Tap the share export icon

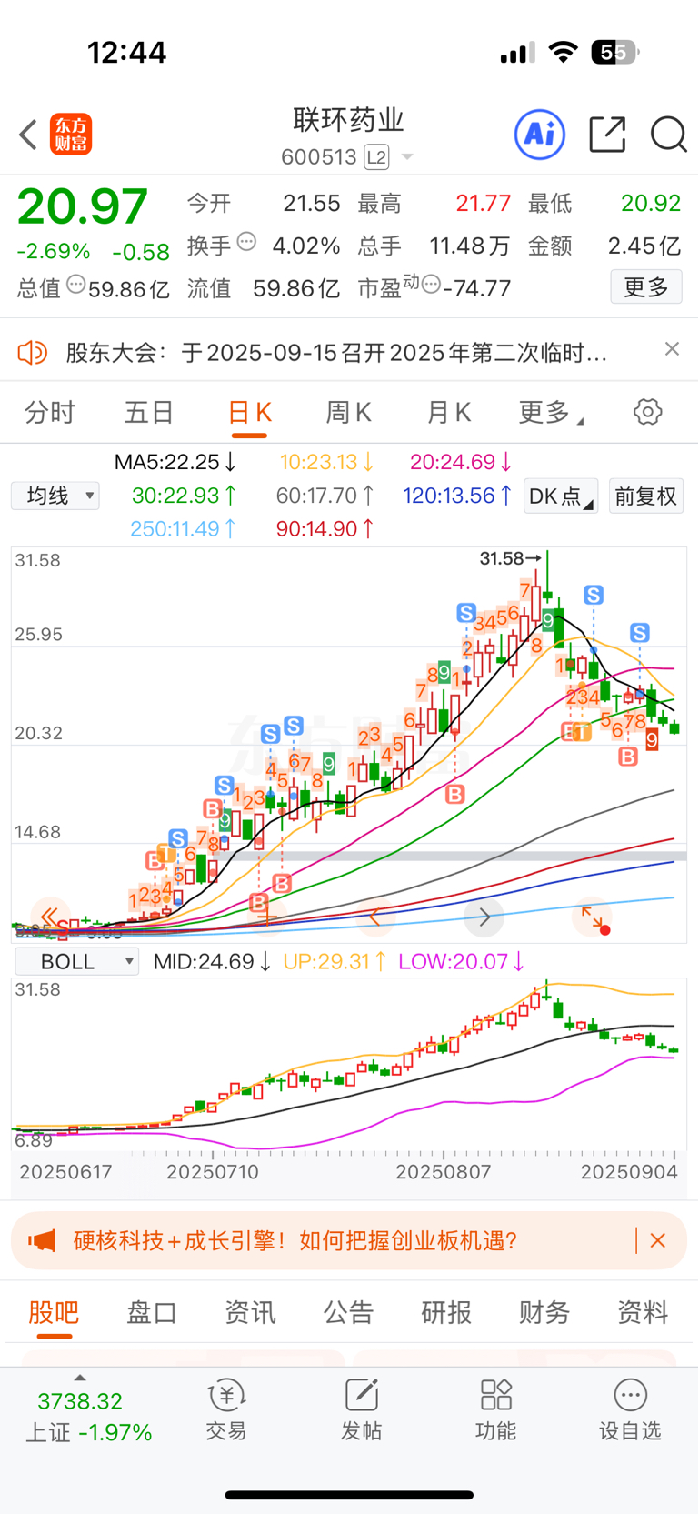[x=607, y=135]
